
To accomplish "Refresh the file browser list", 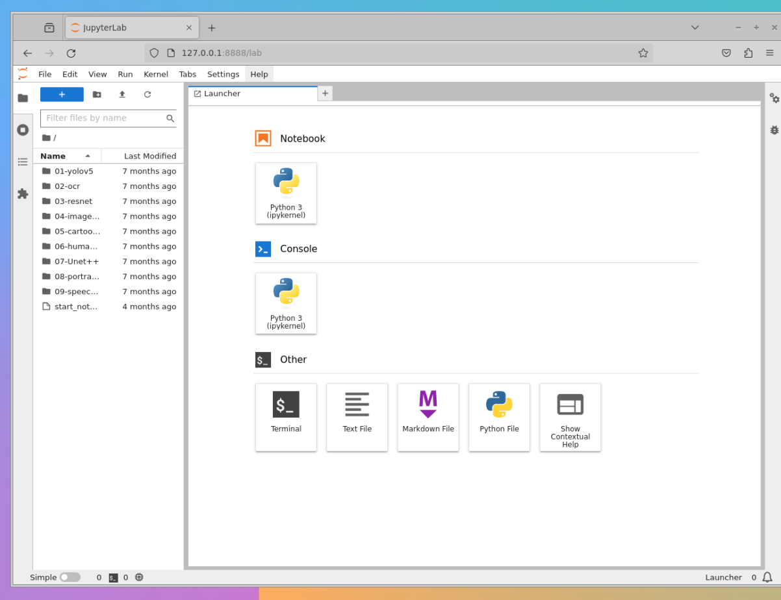I will tap(147, 94).
